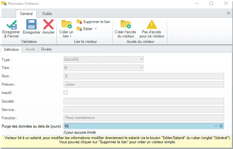This screenshot has height=149, width=233.
Task: Click the Annuler label
Action: coord(48,32)
